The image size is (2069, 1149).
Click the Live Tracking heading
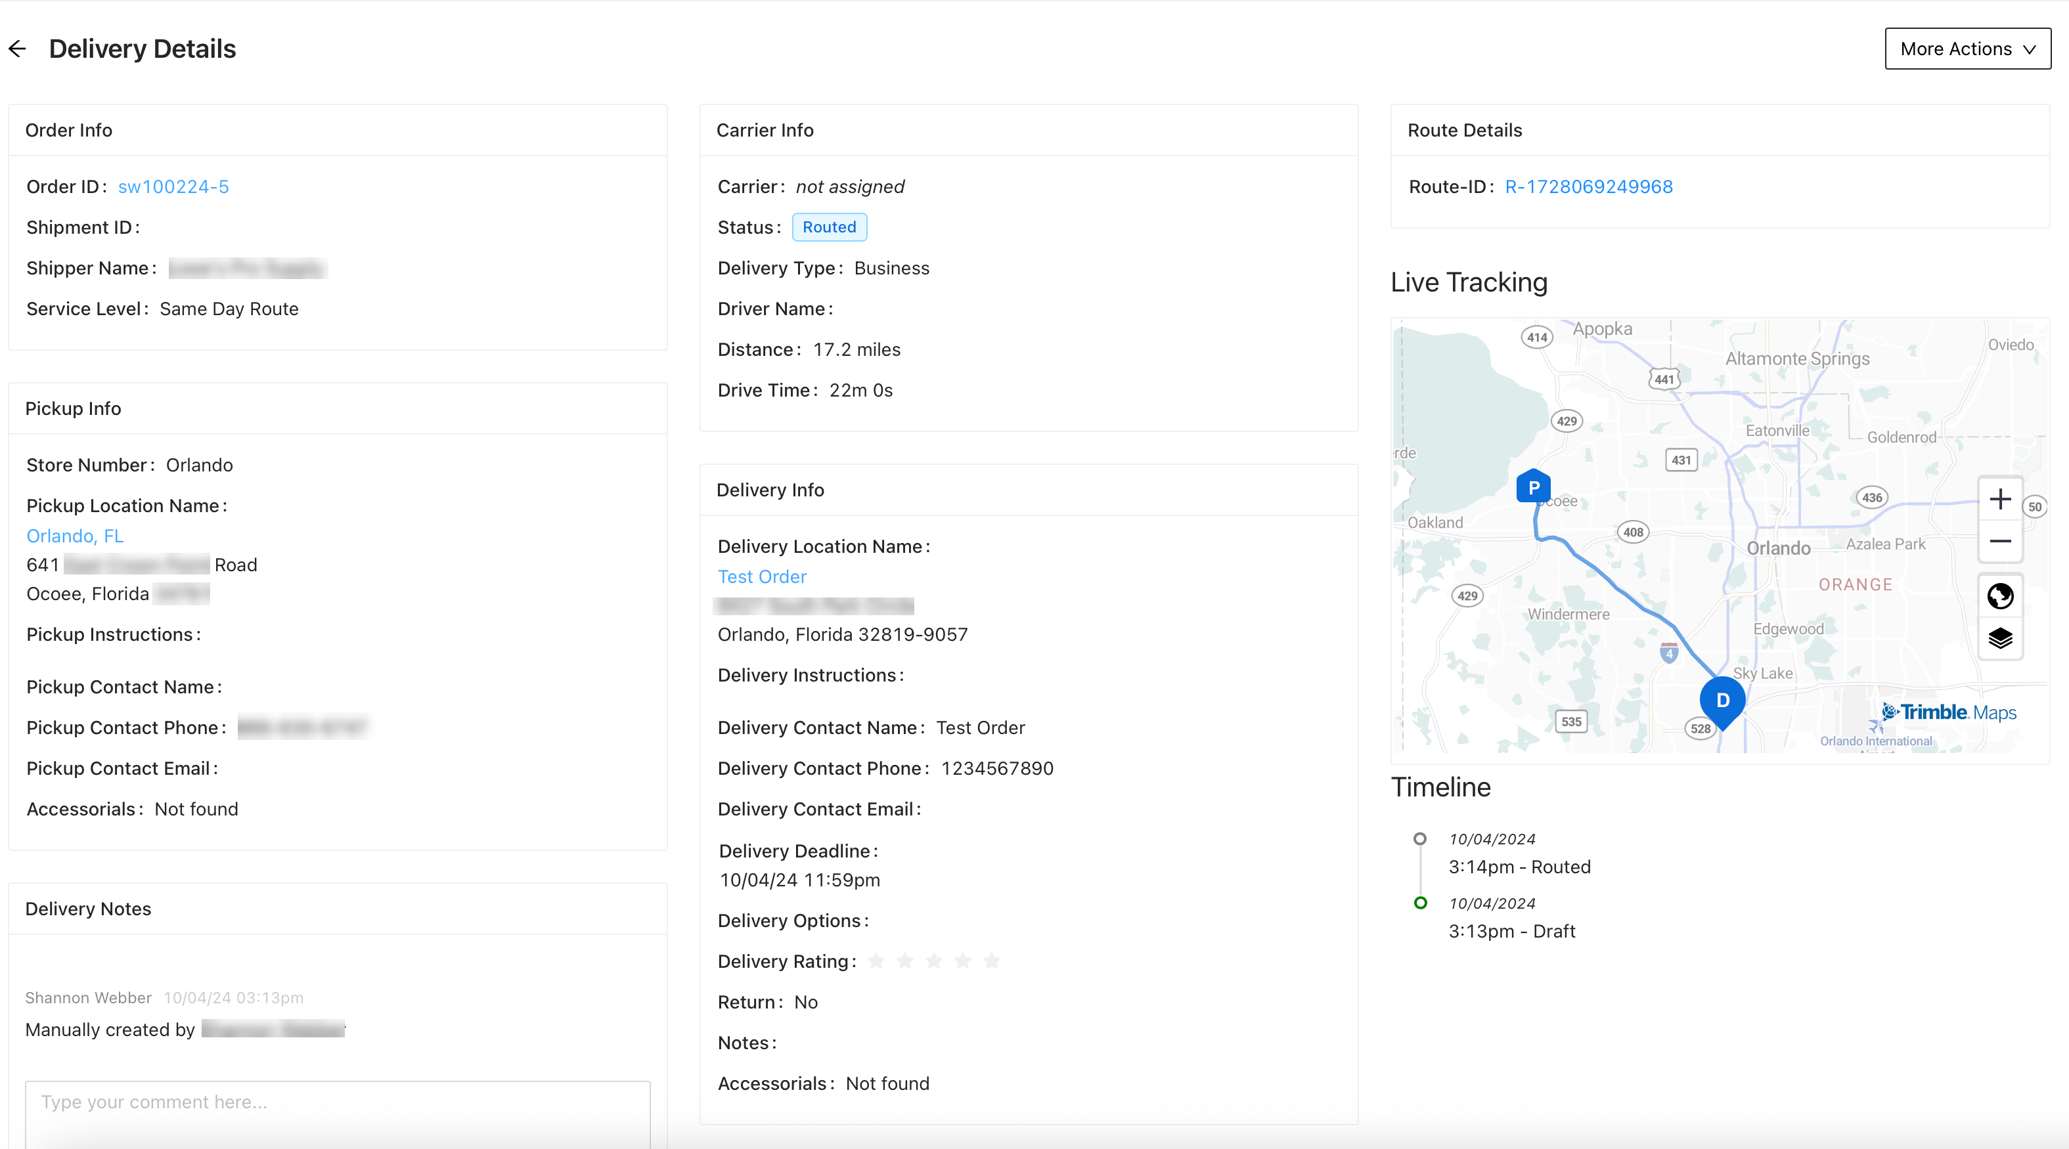(x=1469, y=282)
